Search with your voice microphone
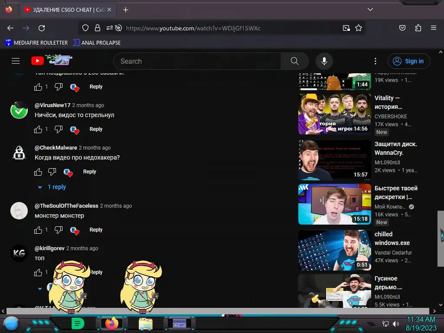This screenshot has height=333, width=444. point(324,61)
